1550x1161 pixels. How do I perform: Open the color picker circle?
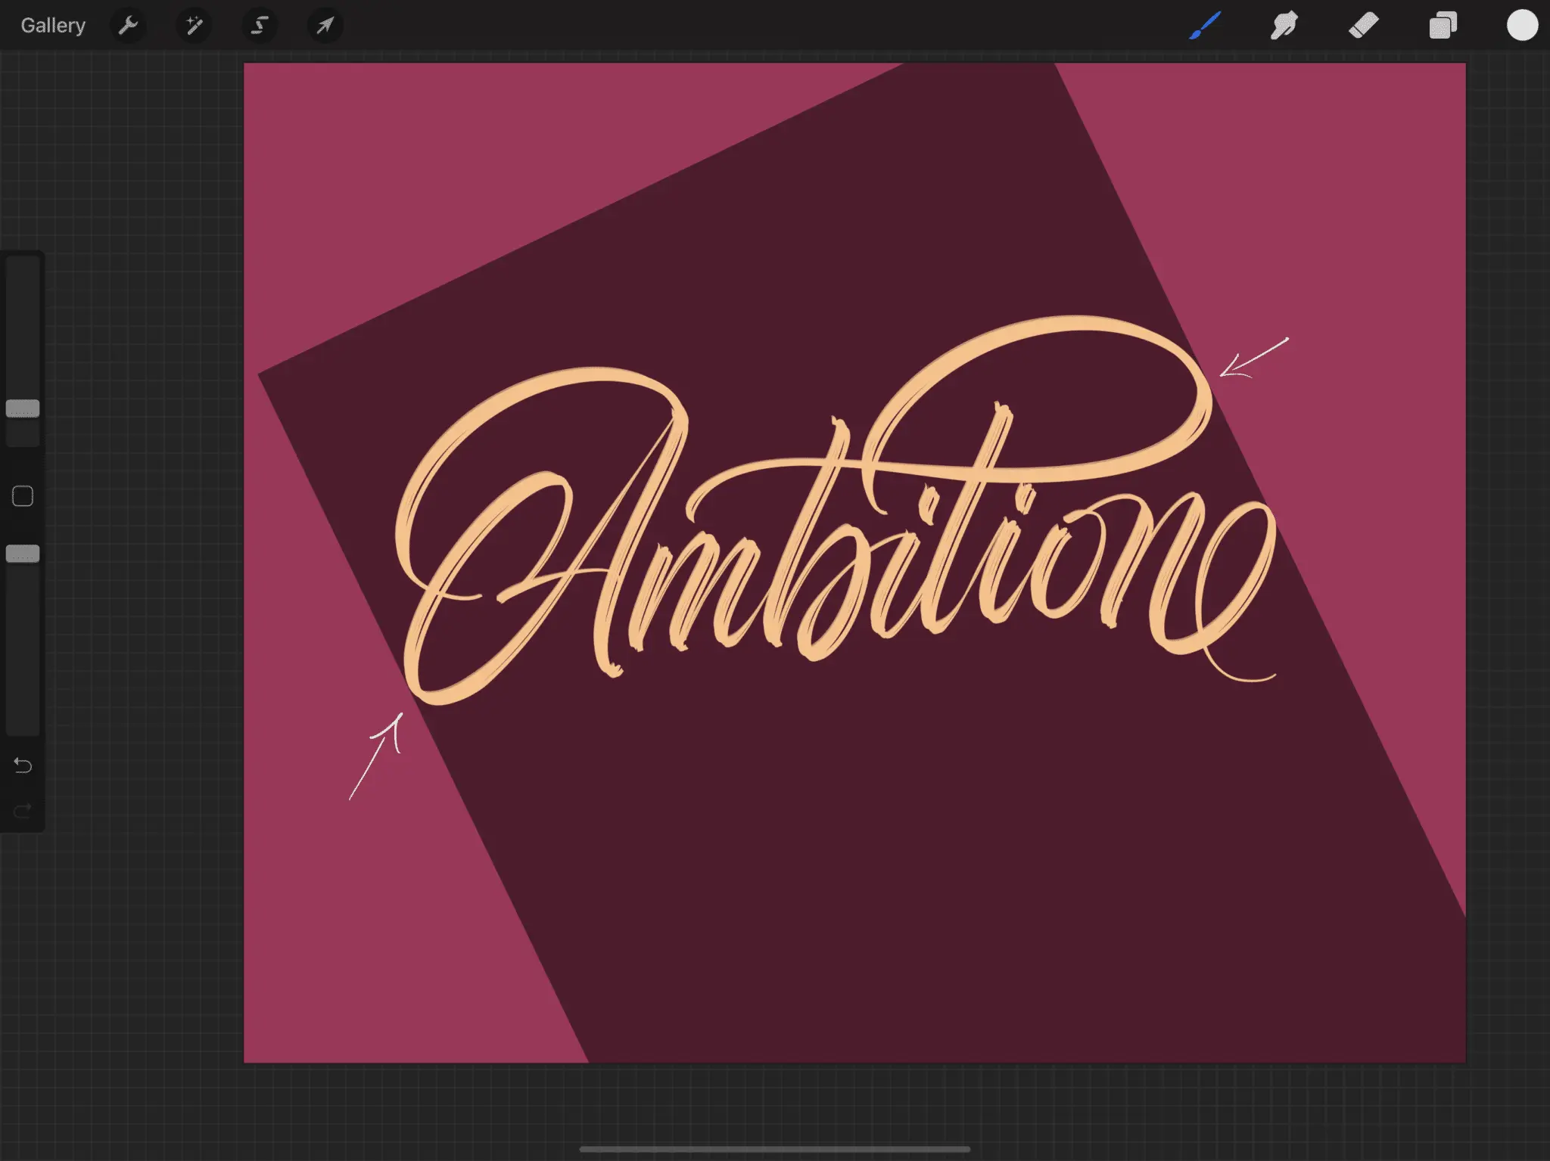(x=1522, y=25)
